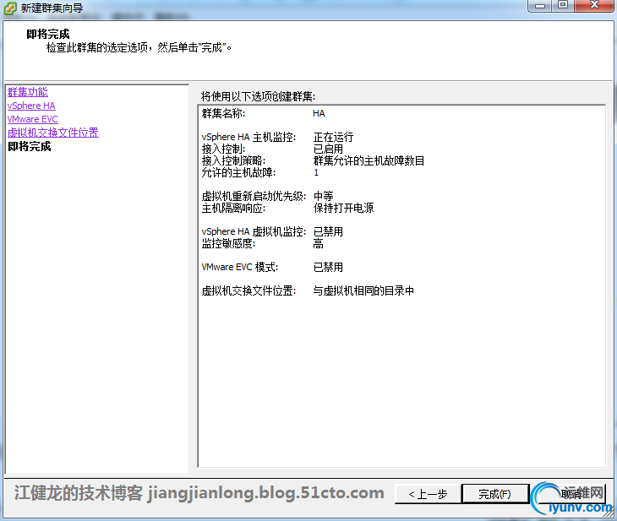
Task: Maximize the wizard window
Action: (x=563, y=6)
